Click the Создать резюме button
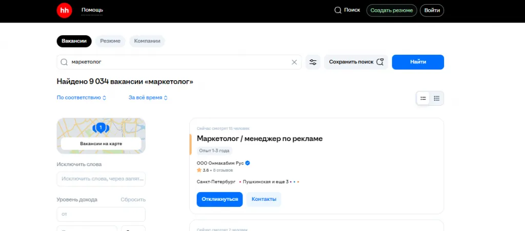 [x=392, y=10]
